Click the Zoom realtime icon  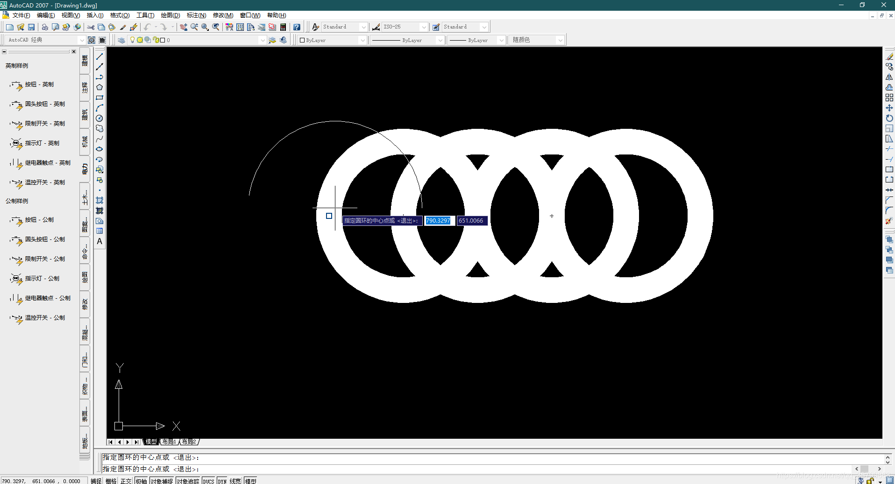tap(194, 27)
